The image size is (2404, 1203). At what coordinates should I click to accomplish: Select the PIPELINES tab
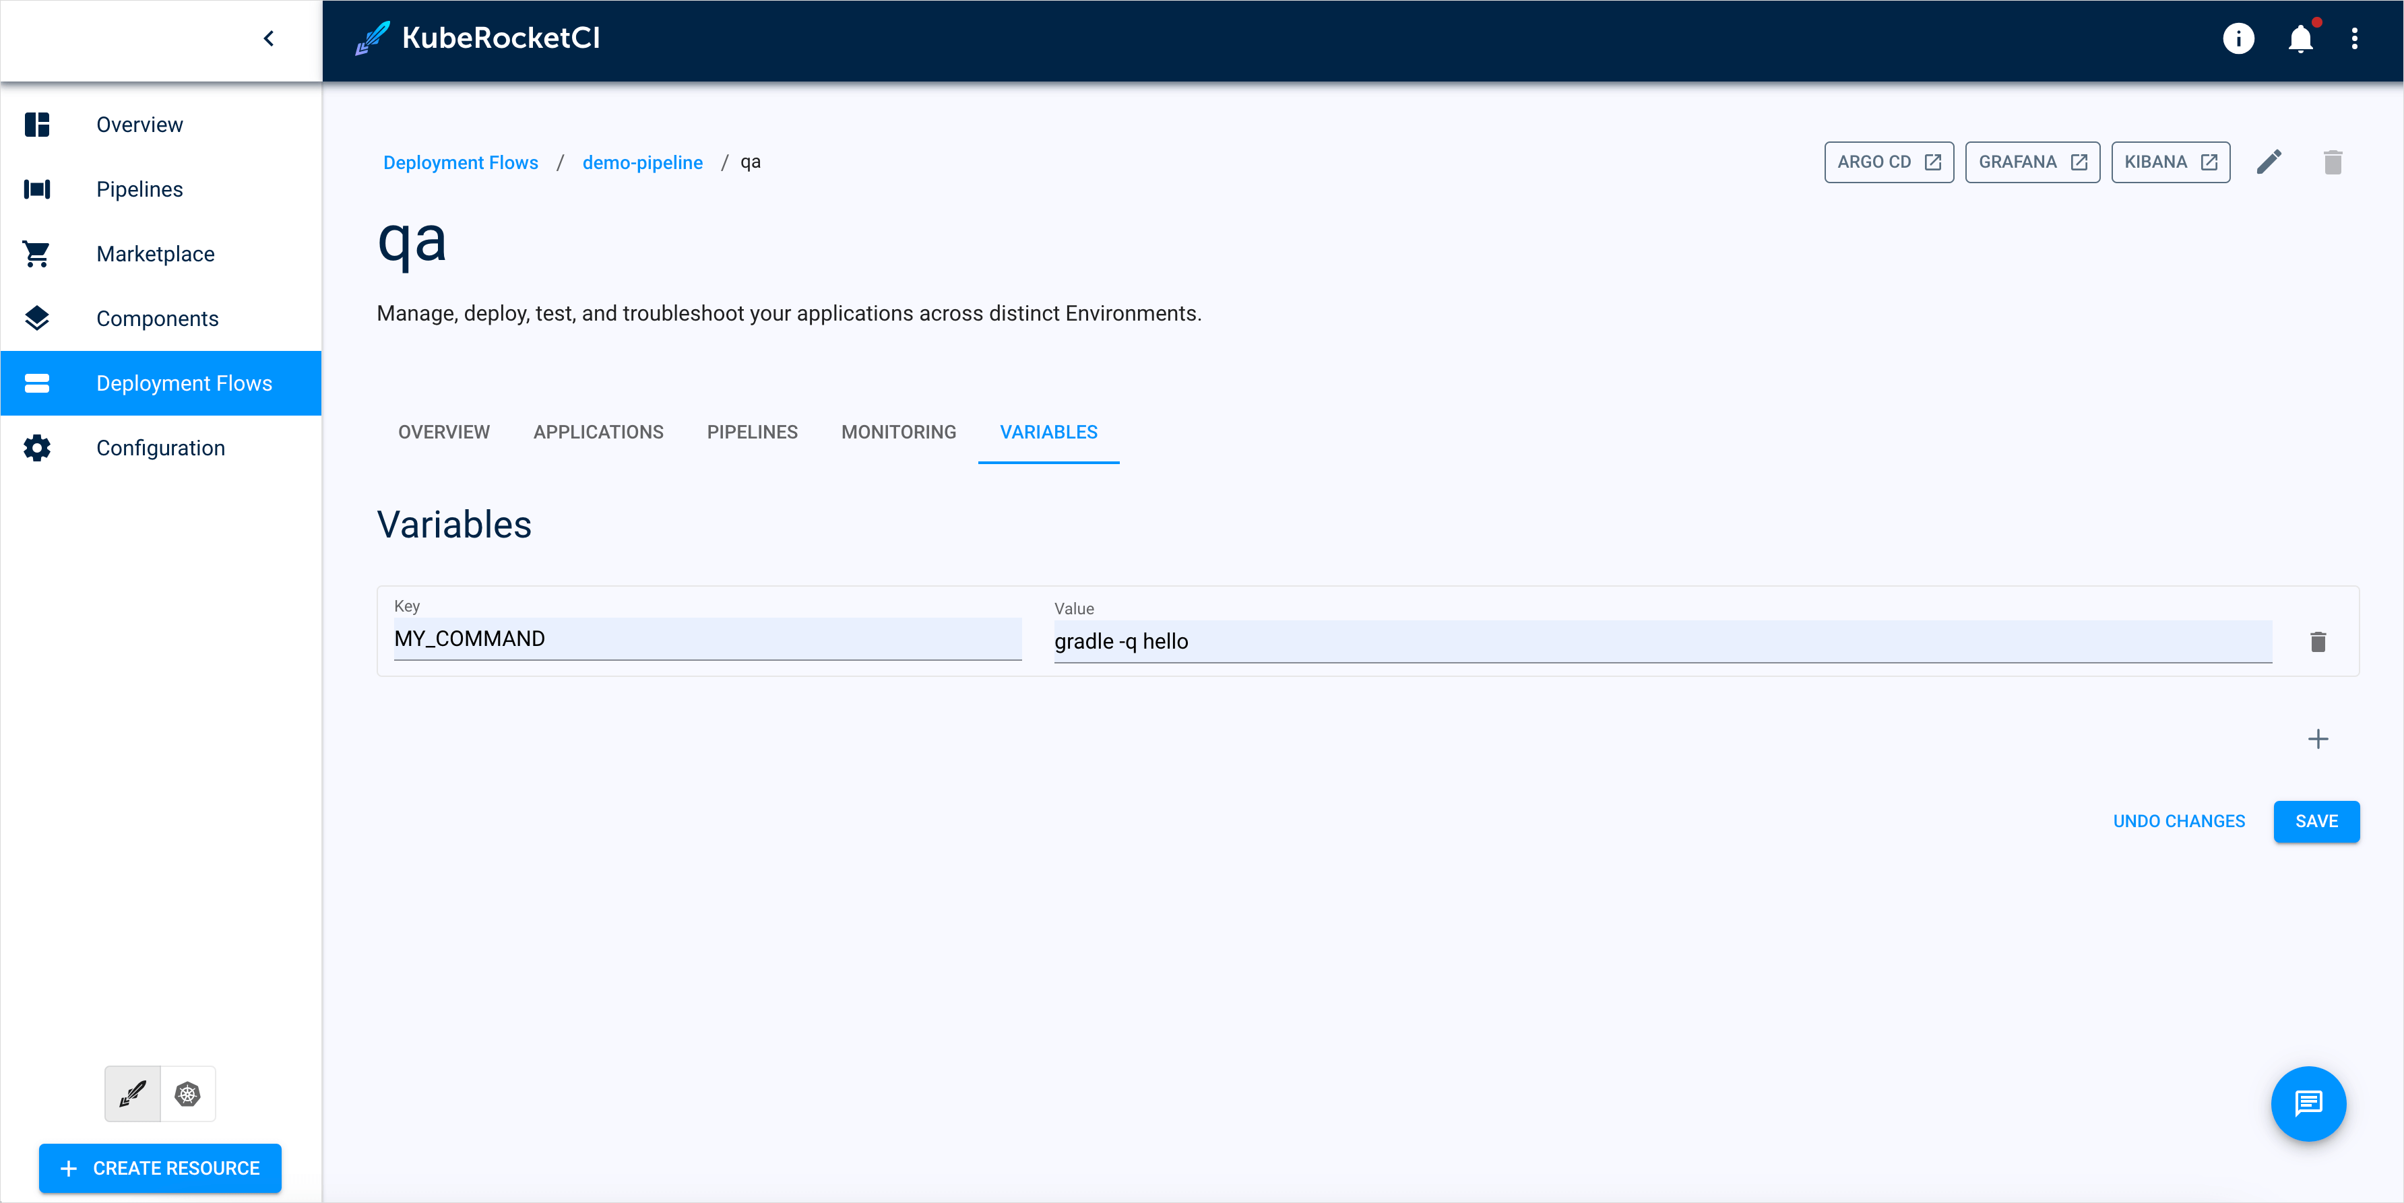coord(752,432)
